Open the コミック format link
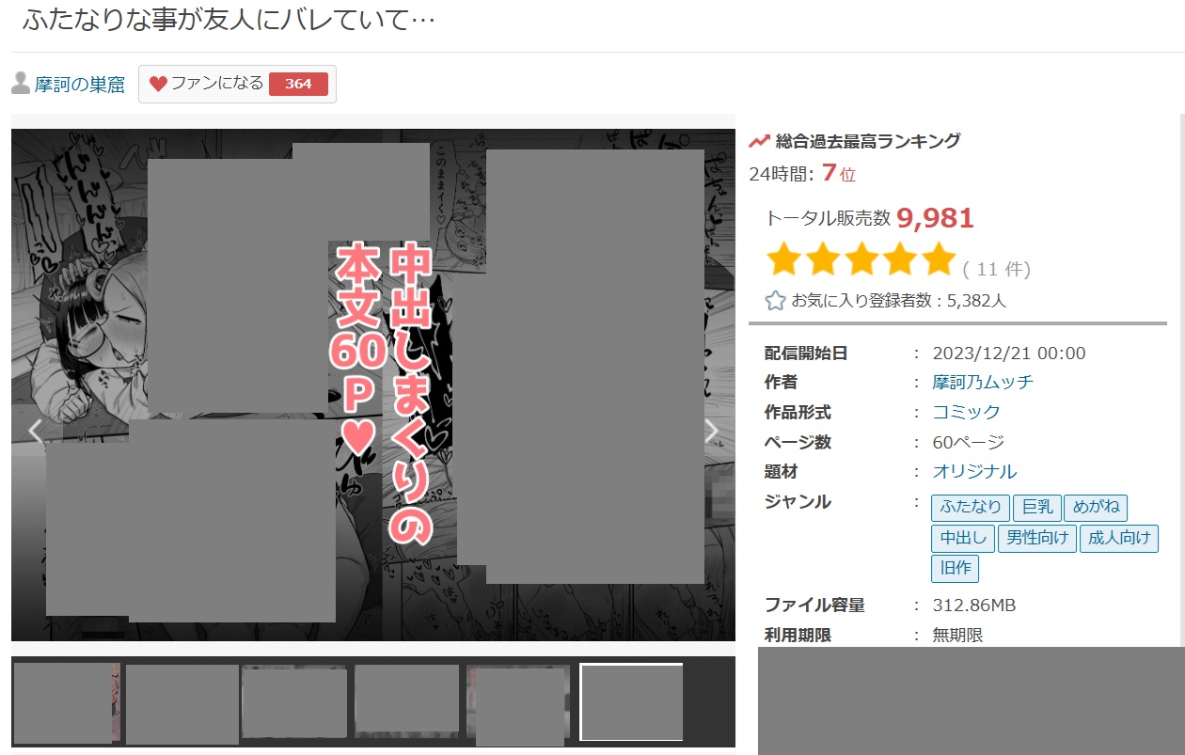The width and height of the screenshot is (1185, 755). coord(966,413)
